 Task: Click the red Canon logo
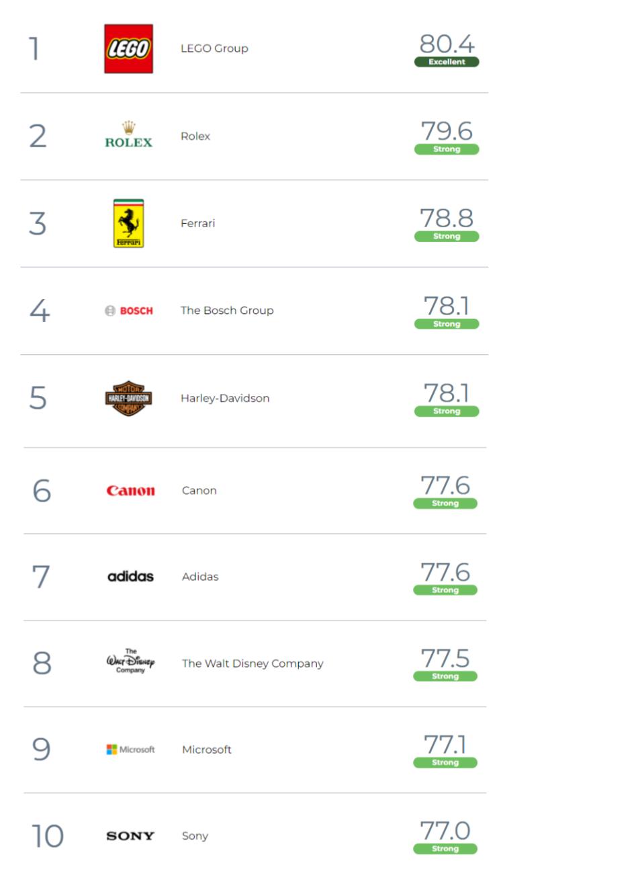tap(130, 491)
